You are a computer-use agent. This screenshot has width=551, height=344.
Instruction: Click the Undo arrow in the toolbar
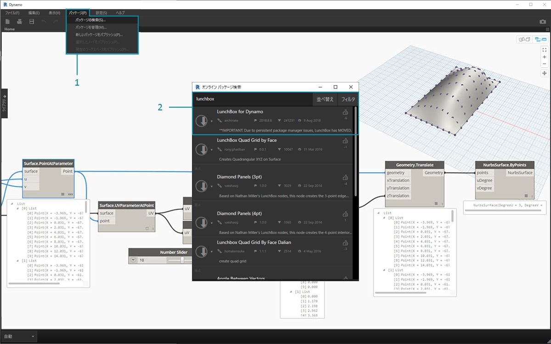tap(44, 22)
